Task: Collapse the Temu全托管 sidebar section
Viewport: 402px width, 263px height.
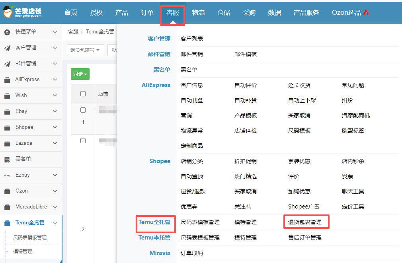Action: point(55,223)
